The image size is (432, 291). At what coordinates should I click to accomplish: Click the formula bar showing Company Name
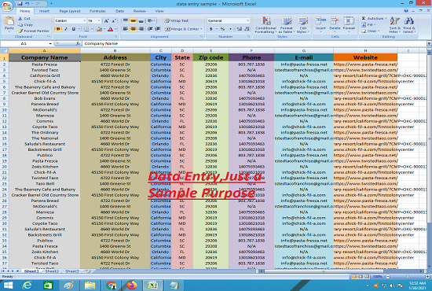click(x=254, y=43)
